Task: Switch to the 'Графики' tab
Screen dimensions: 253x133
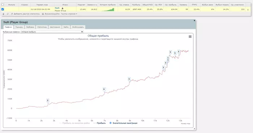Action: click(8, 27)
